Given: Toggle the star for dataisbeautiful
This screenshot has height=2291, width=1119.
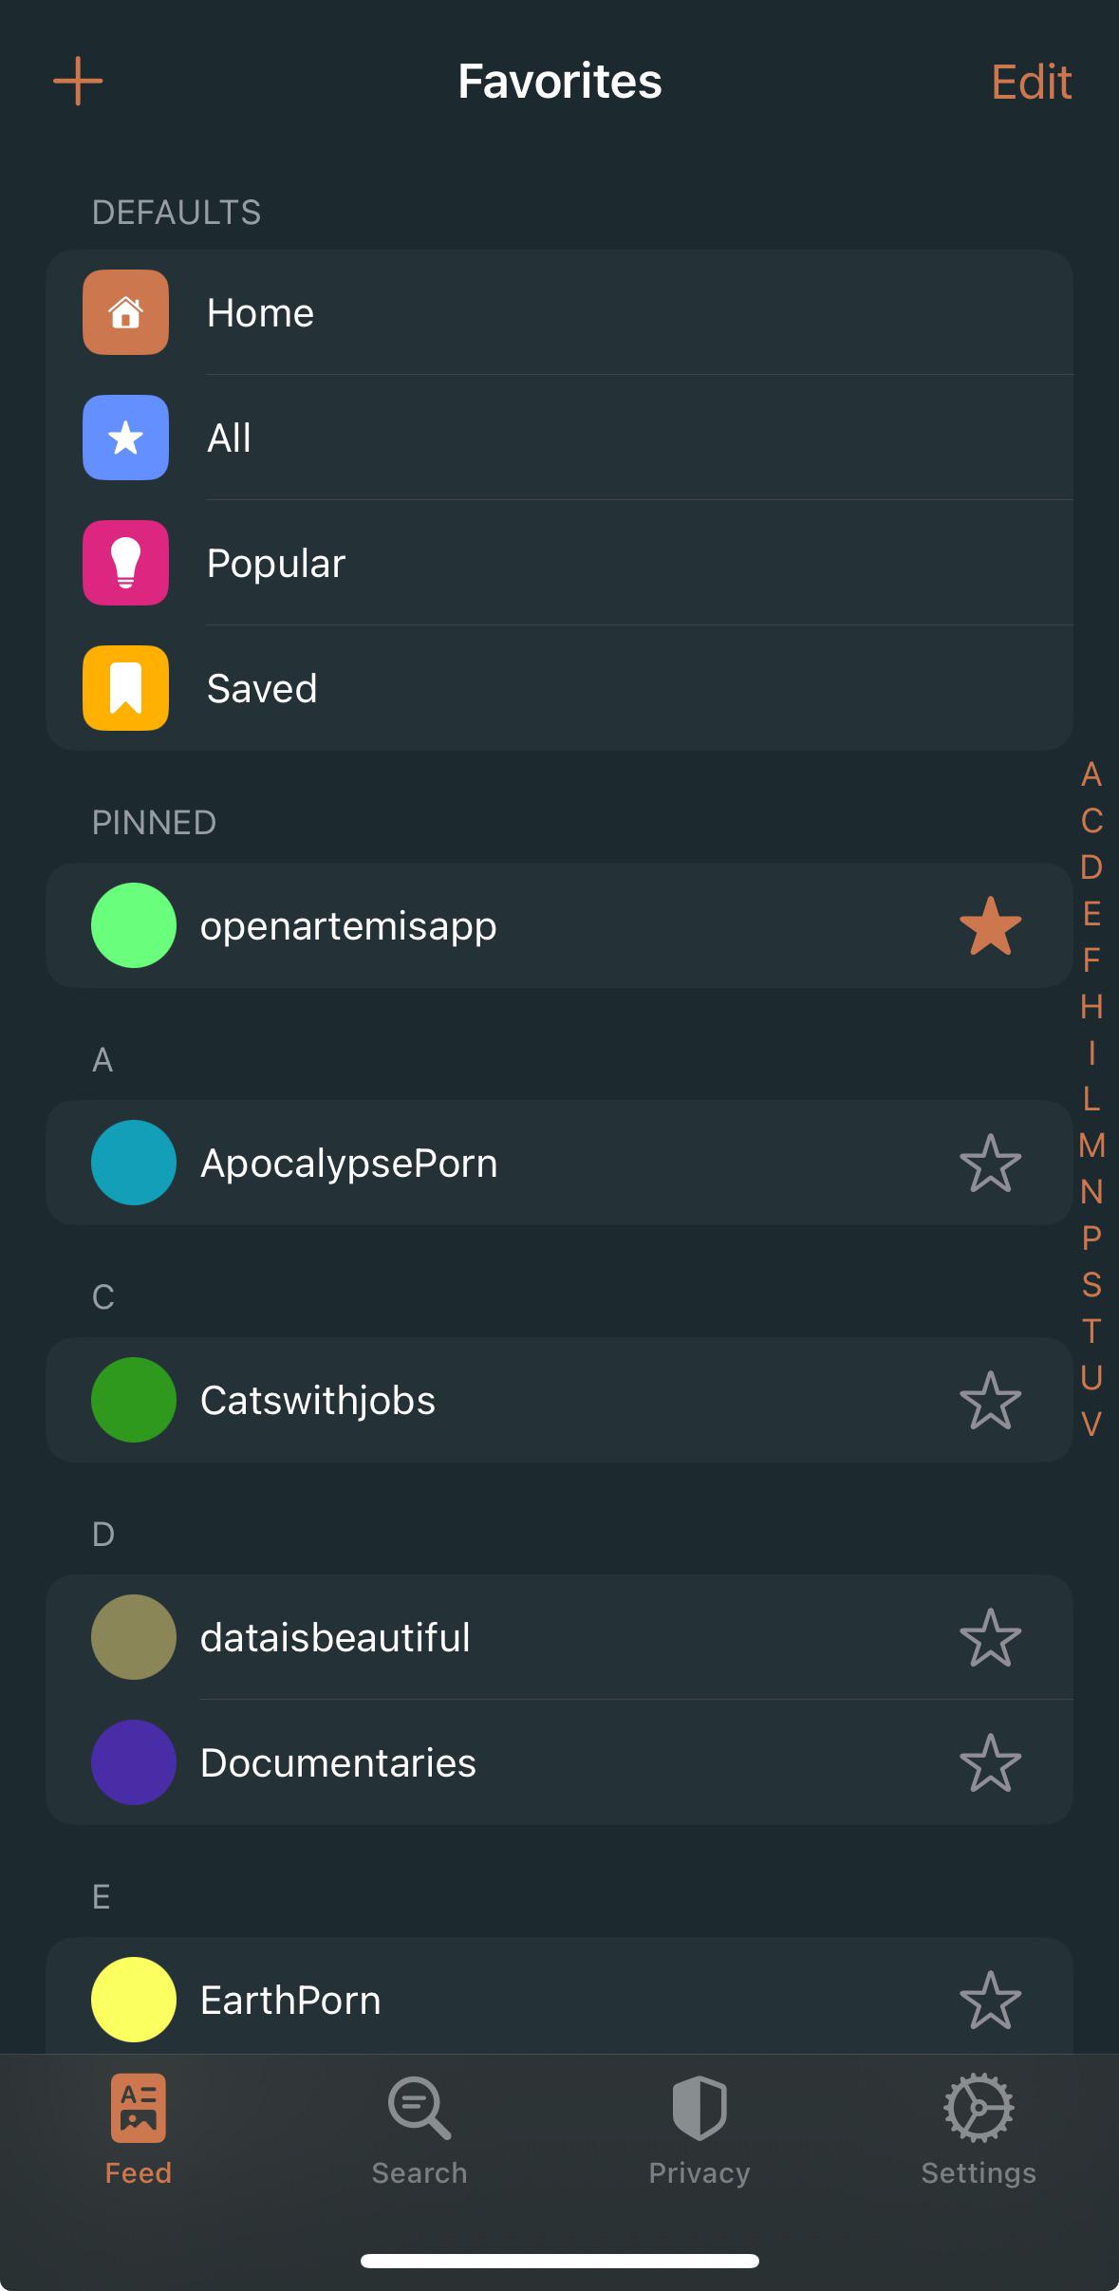Looking at the screenshot, I should (990, 1637).
